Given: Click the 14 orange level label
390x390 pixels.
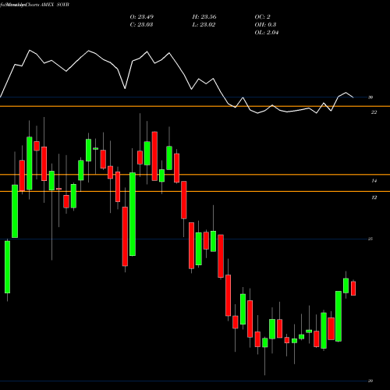Looking at the screenshot, I should (x=374, y=181).
